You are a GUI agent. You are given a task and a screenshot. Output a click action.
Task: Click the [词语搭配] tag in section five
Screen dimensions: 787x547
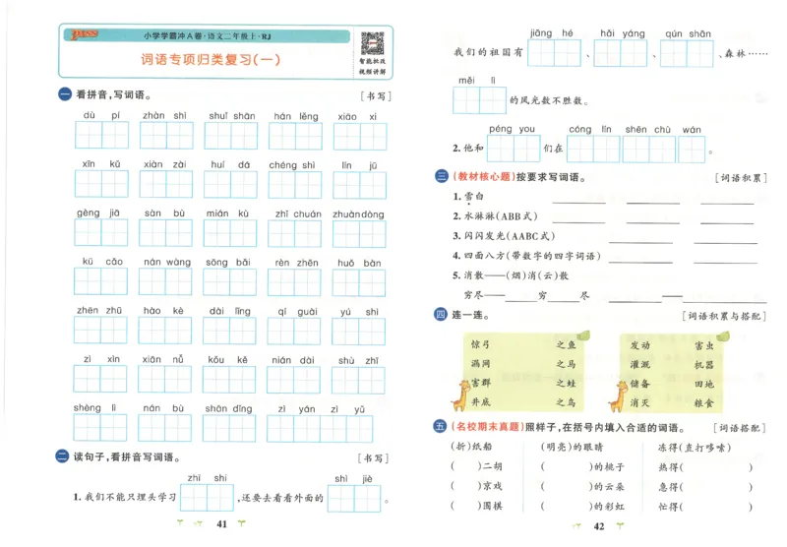click(739, 428)
